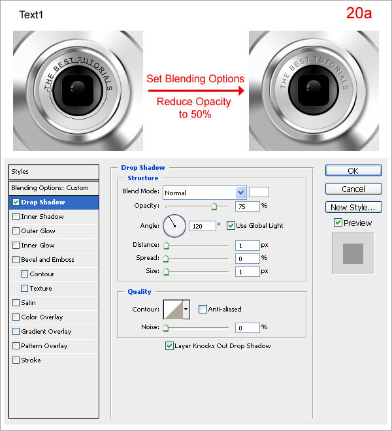Click the Size value field

pos(248,272)
